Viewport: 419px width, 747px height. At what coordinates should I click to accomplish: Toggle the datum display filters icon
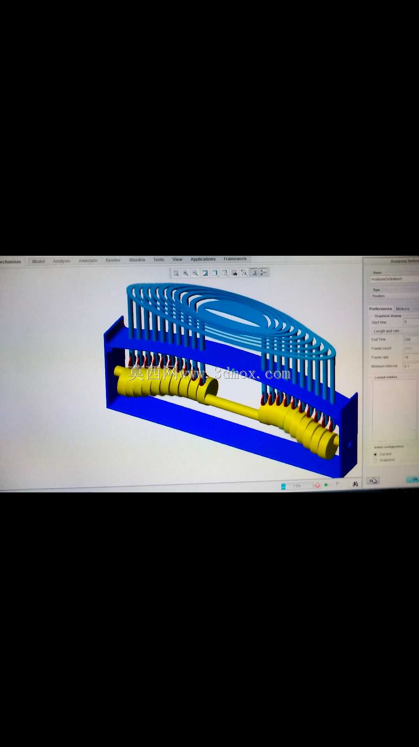[244, 273]
